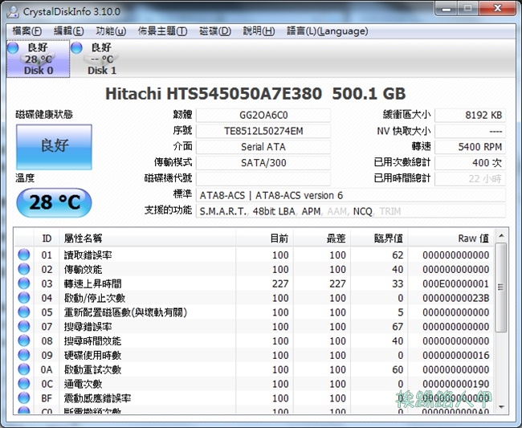Viewport: 522px width, 428px height.
Task: Open the 說明(H) menu
Action: [x=259, y=31]
